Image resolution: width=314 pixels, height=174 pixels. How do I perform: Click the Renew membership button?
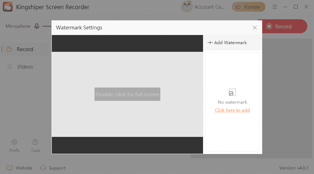(249, 7)
